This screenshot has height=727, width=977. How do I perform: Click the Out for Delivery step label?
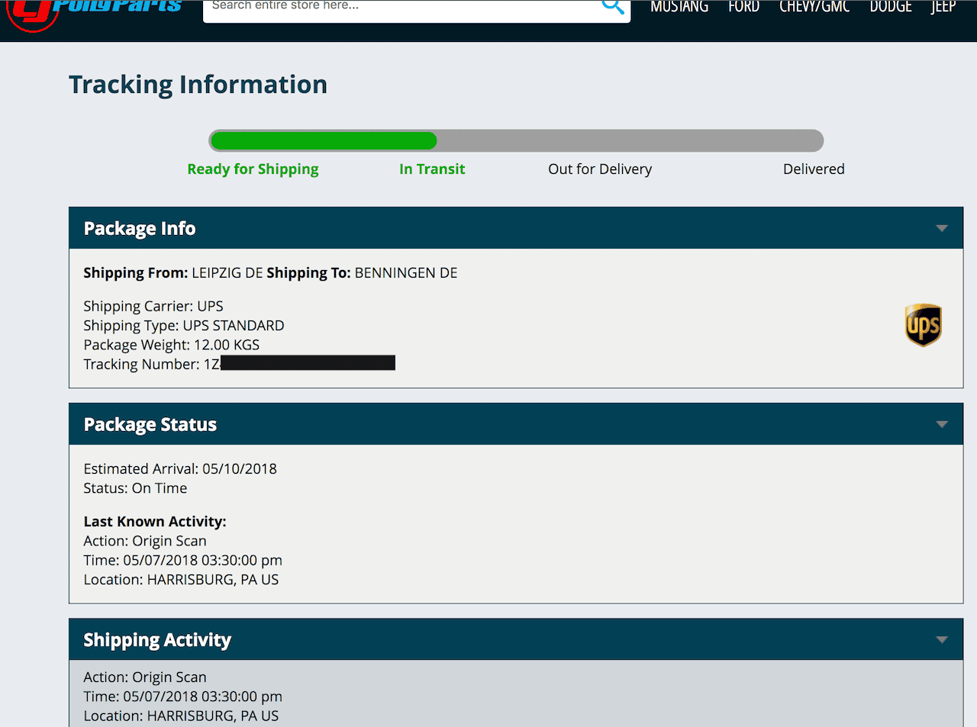coord(600,169)
